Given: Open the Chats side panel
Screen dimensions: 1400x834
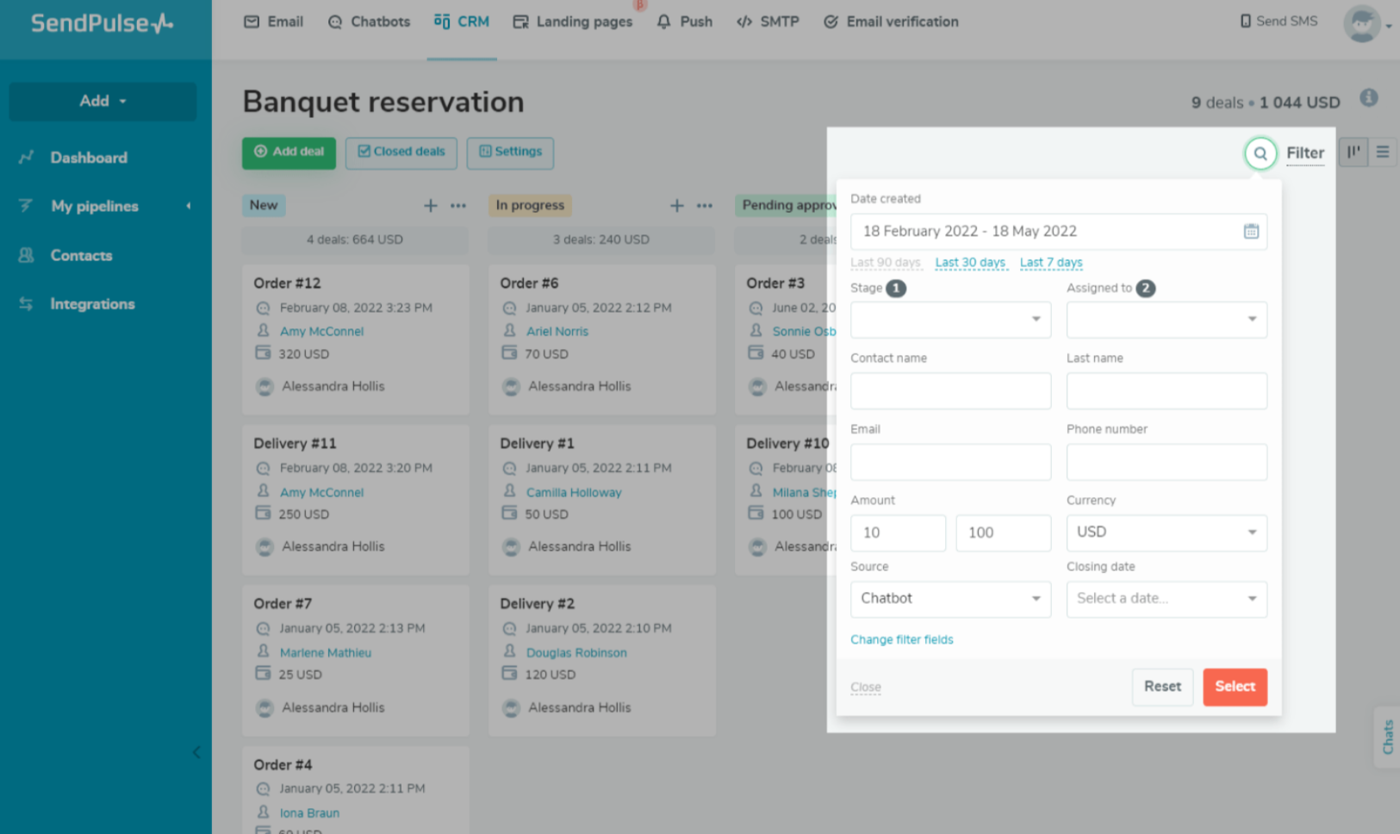Looking at the screenshot, I should [1387, 737].
